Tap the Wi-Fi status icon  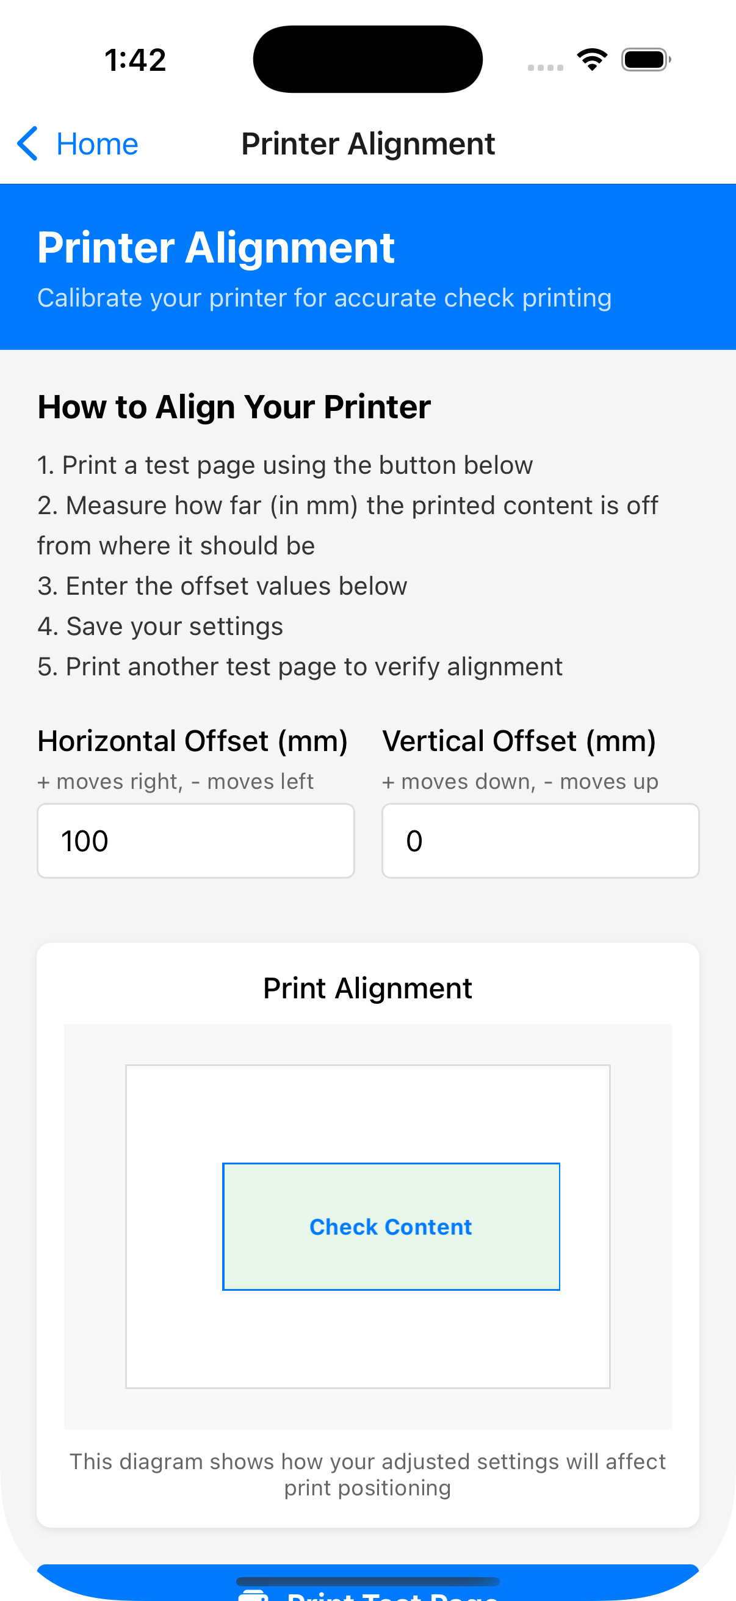pyautogui.click(x=592, y=60)
